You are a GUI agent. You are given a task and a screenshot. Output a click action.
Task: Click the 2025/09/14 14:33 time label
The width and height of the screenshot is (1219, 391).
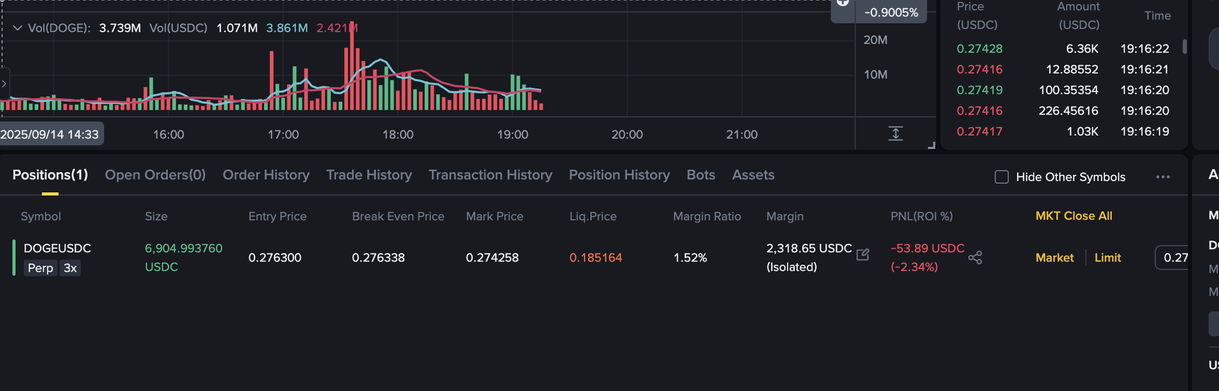[x=50, y=134]
